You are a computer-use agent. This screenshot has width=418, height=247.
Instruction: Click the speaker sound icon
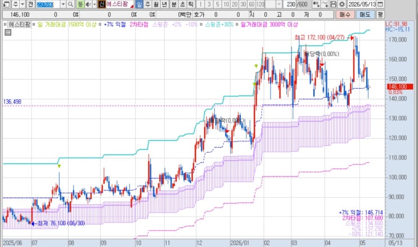coord(88,4)
